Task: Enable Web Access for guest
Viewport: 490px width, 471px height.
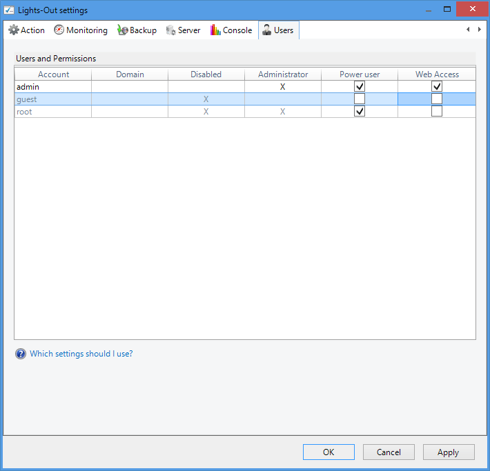Action: pos(437,99)
